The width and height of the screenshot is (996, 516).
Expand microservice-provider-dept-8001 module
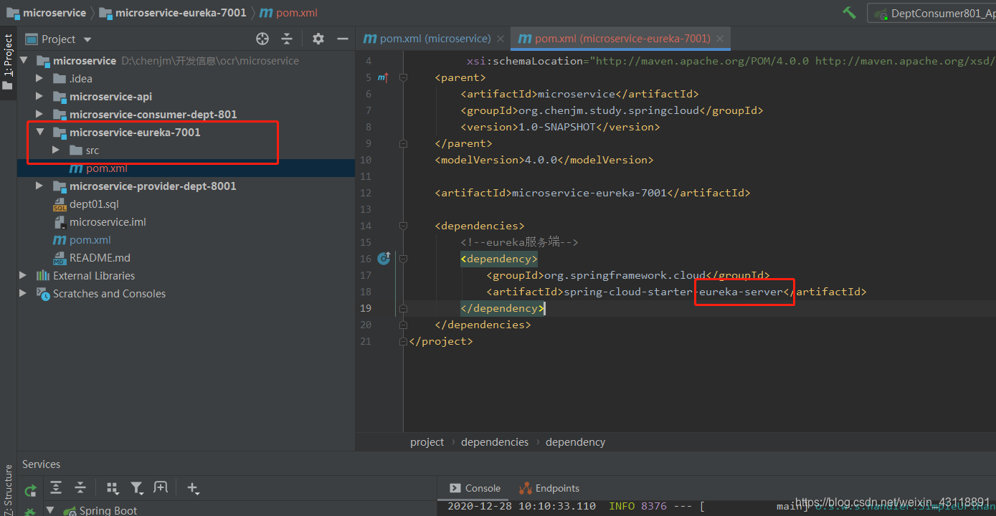40,186
